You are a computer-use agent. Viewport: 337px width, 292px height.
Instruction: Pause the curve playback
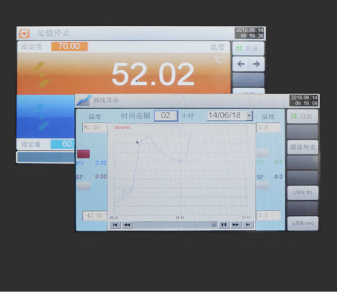224,225
